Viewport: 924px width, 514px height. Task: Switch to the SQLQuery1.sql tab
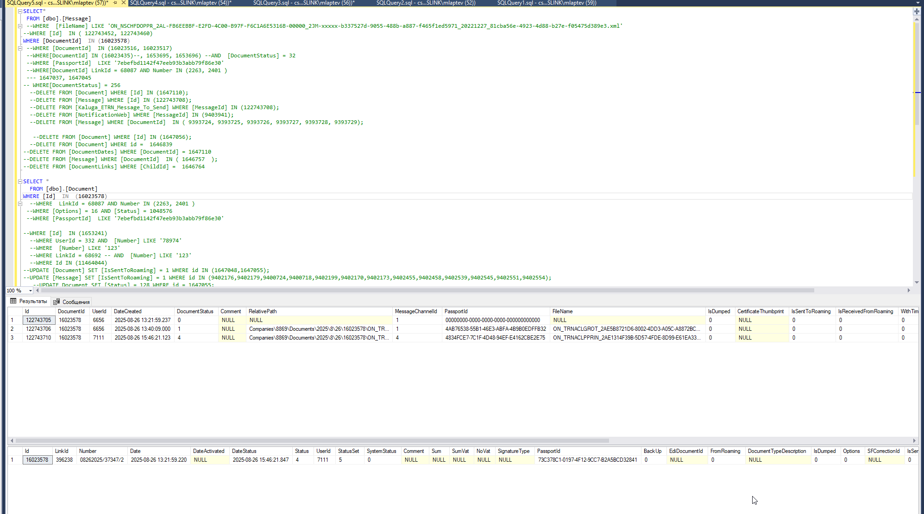point(547,3)
